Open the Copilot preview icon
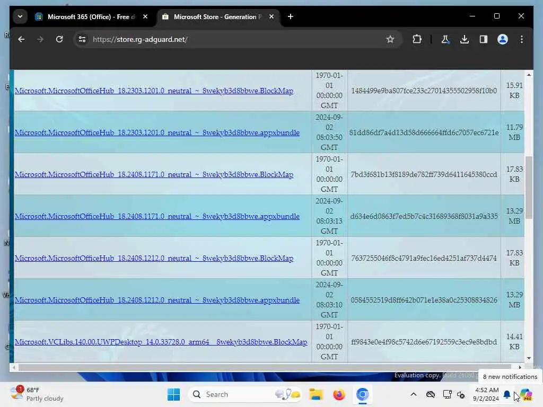 [526, 394]
